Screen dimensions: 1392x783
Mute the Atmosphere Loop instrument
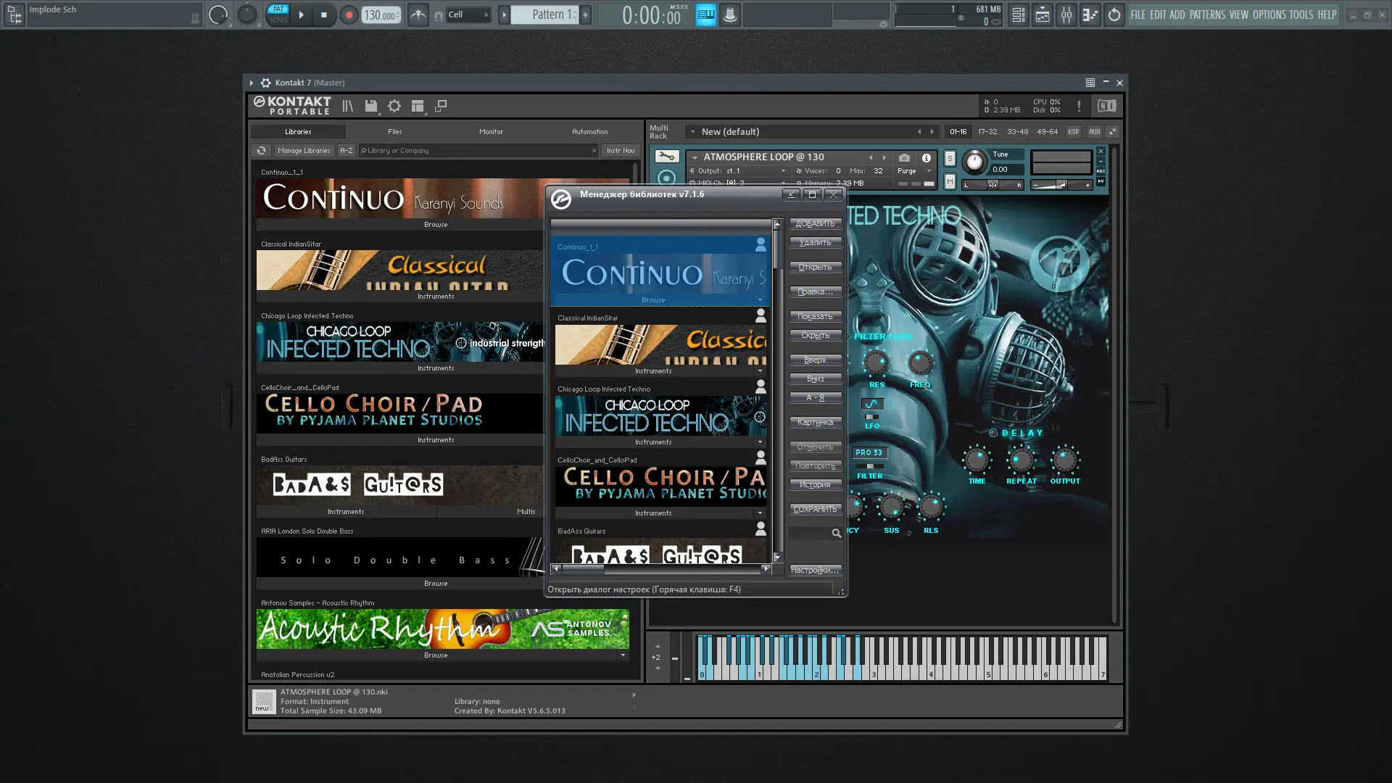(950, 182)
